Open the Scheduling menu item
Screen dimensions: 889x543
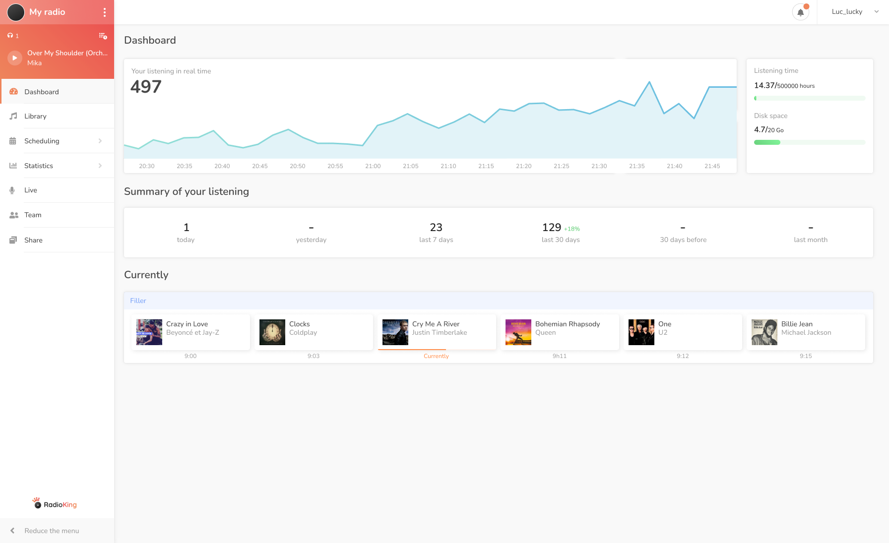tap(57, 141)
